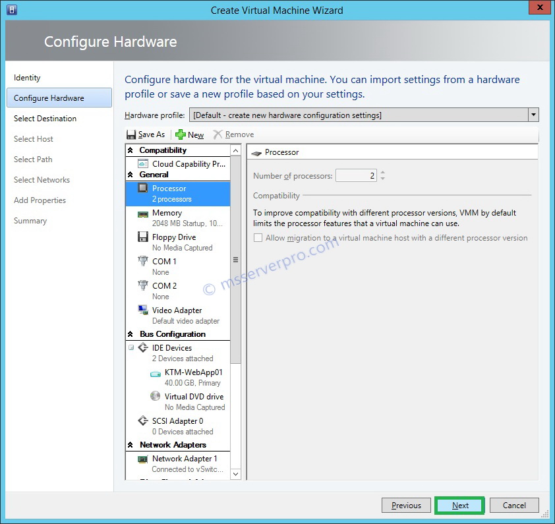Image resolution: width=555 pixels, height=524 pixels.
Task: Click the New toolbar button label
Action: [196, 135]
